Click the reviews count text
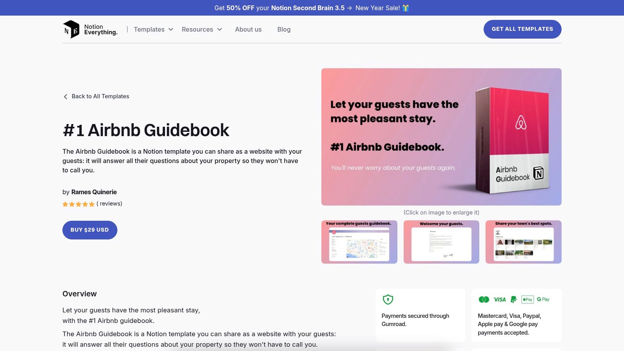This screenshot has height=351, width=624. [x=109, y=204]
